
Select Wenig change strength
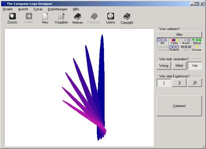pos(164,65)
